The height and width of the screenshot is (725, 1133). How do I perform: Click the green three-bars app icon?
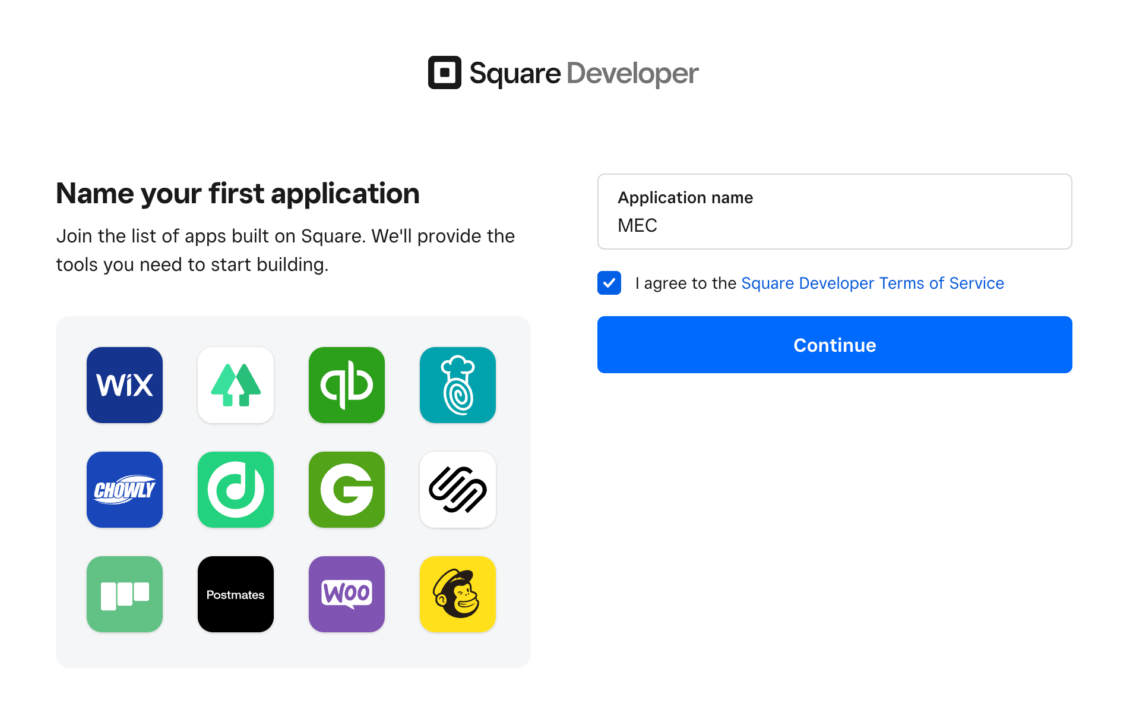[125, 594]
